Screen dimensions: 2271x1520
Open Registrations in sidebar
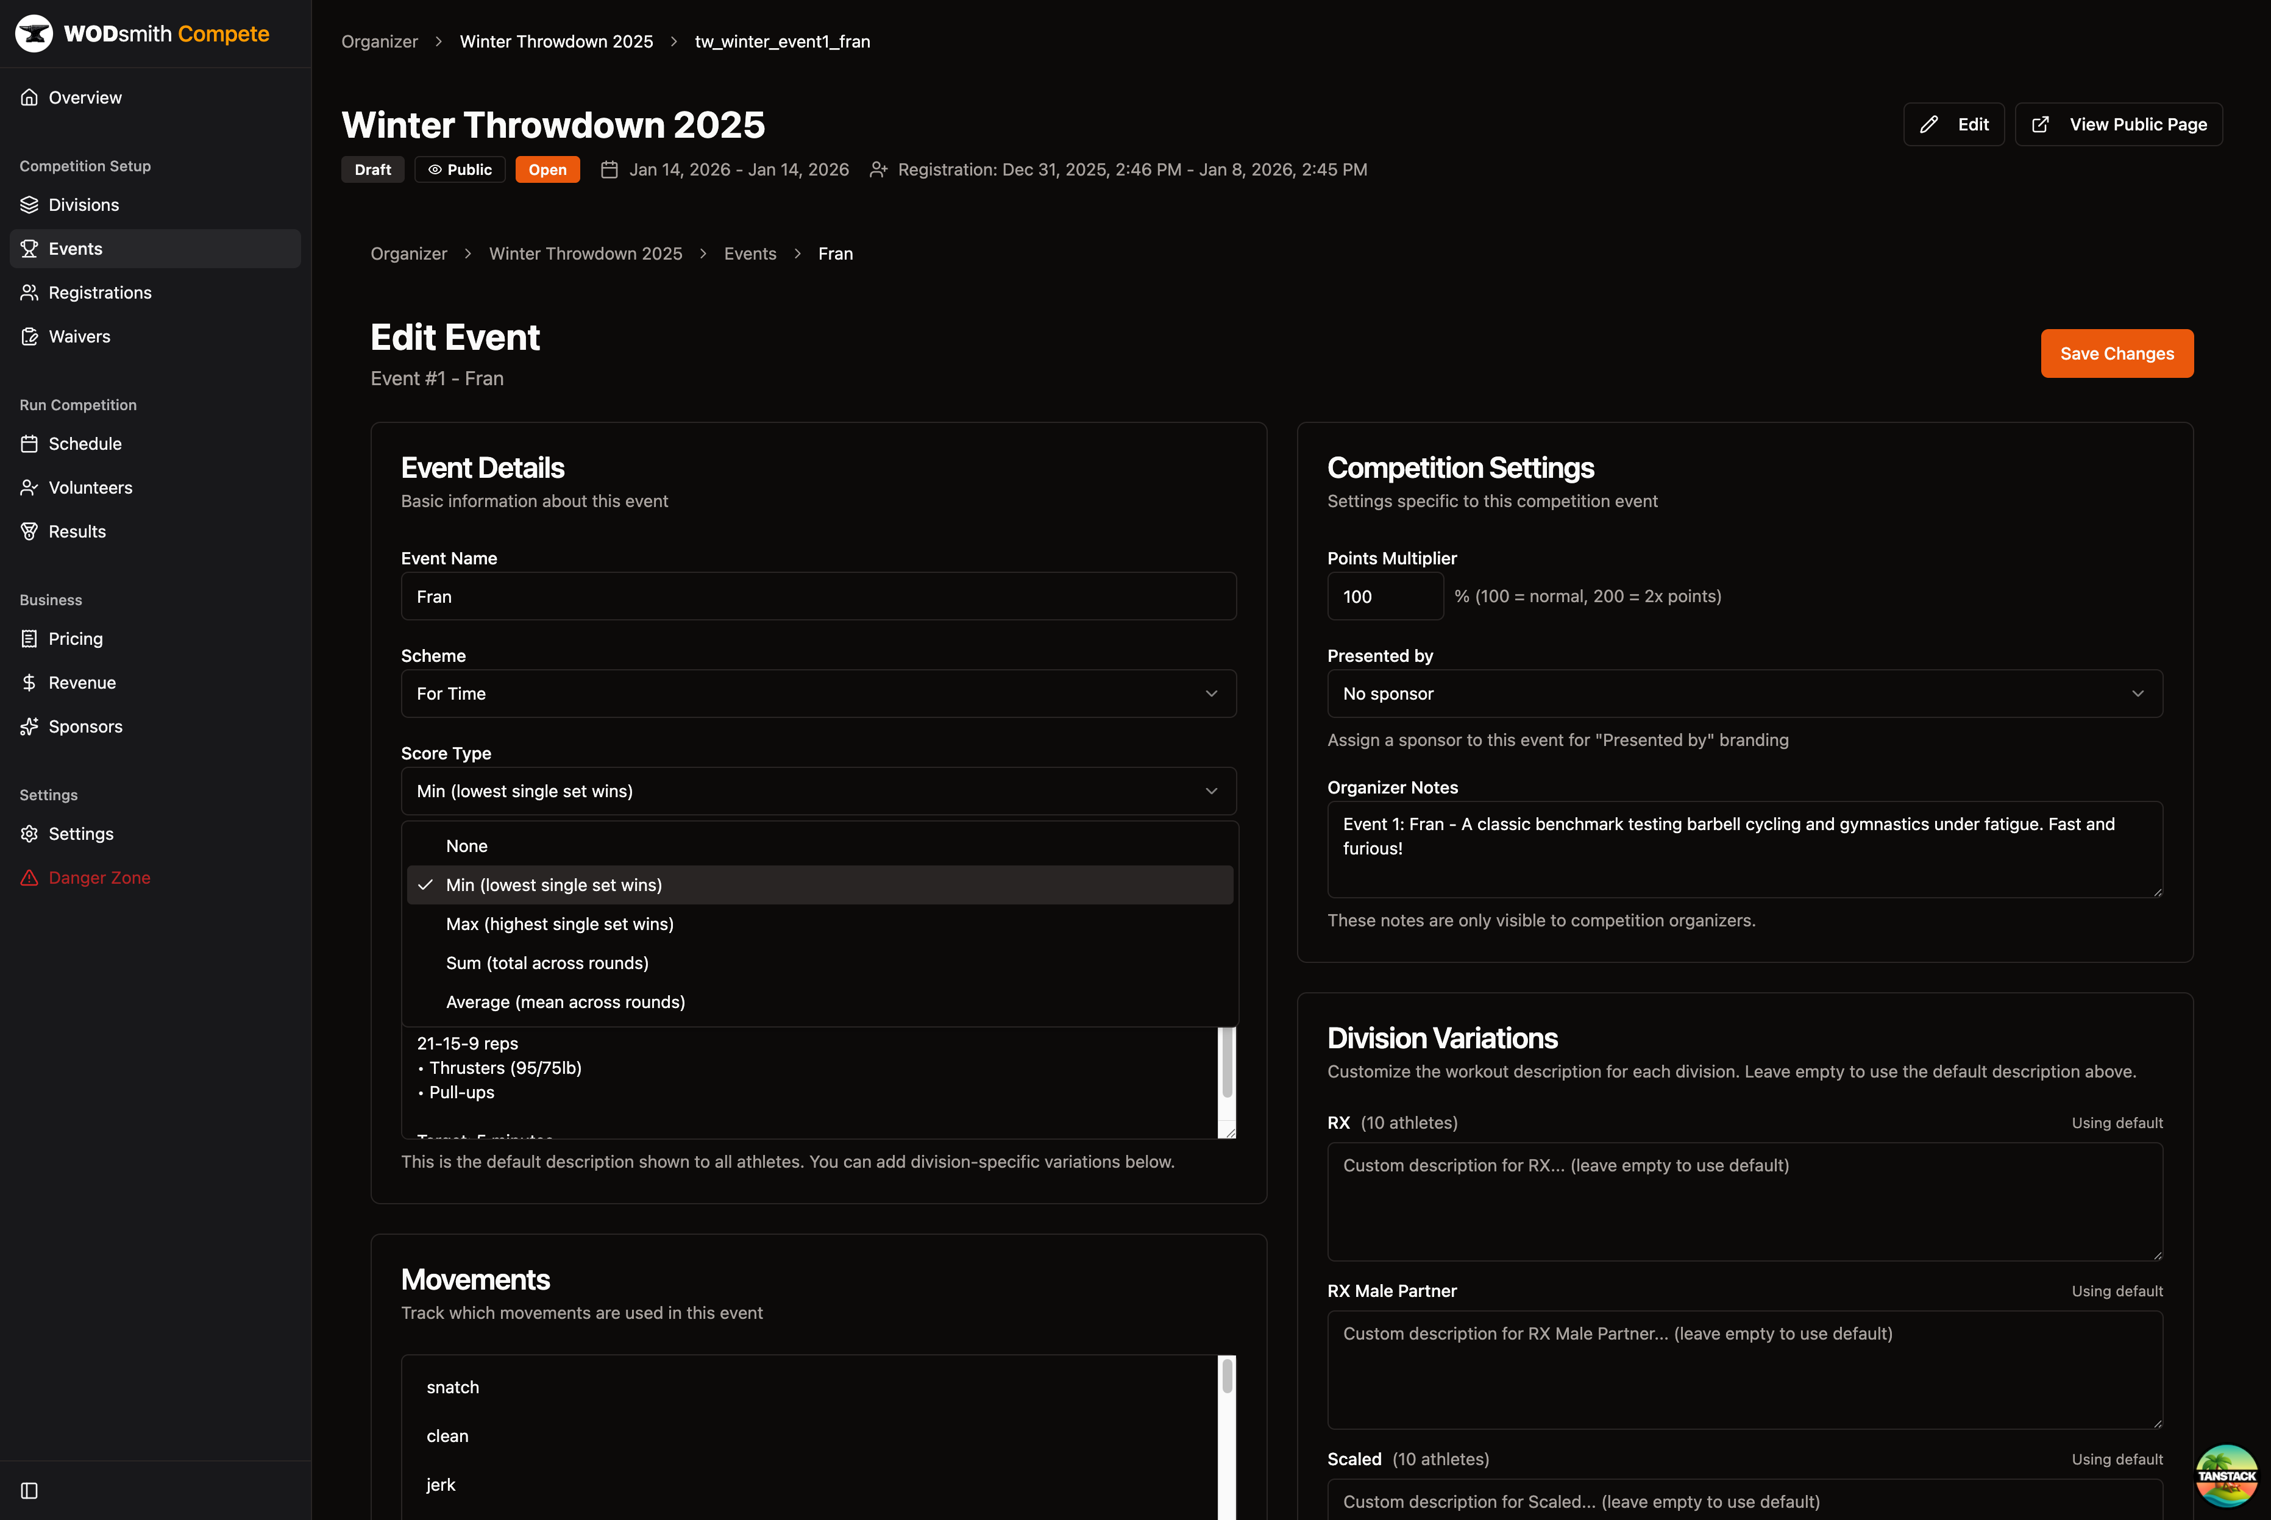pyautogui.click(x=155, y=293)
